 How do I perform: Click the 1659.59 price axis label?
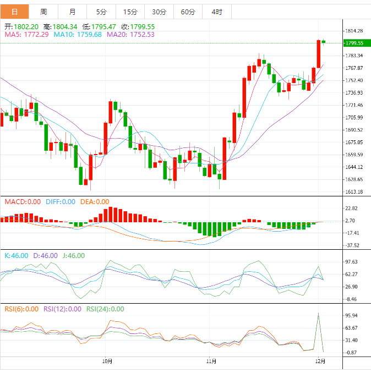coord(354,155)
